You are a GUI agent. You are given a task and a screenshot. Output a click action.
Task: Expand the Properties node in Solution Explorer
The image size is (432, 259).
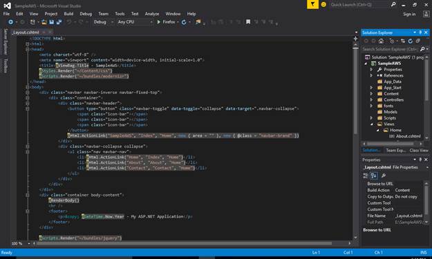click(x=371, y=69)
